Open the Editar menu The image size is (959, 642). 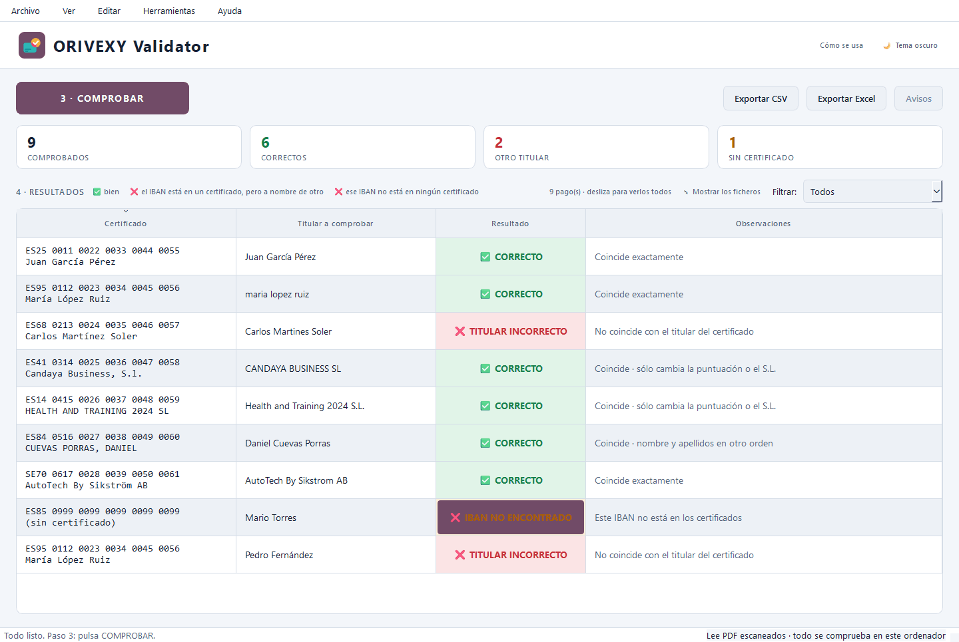(x=109, y=11)
